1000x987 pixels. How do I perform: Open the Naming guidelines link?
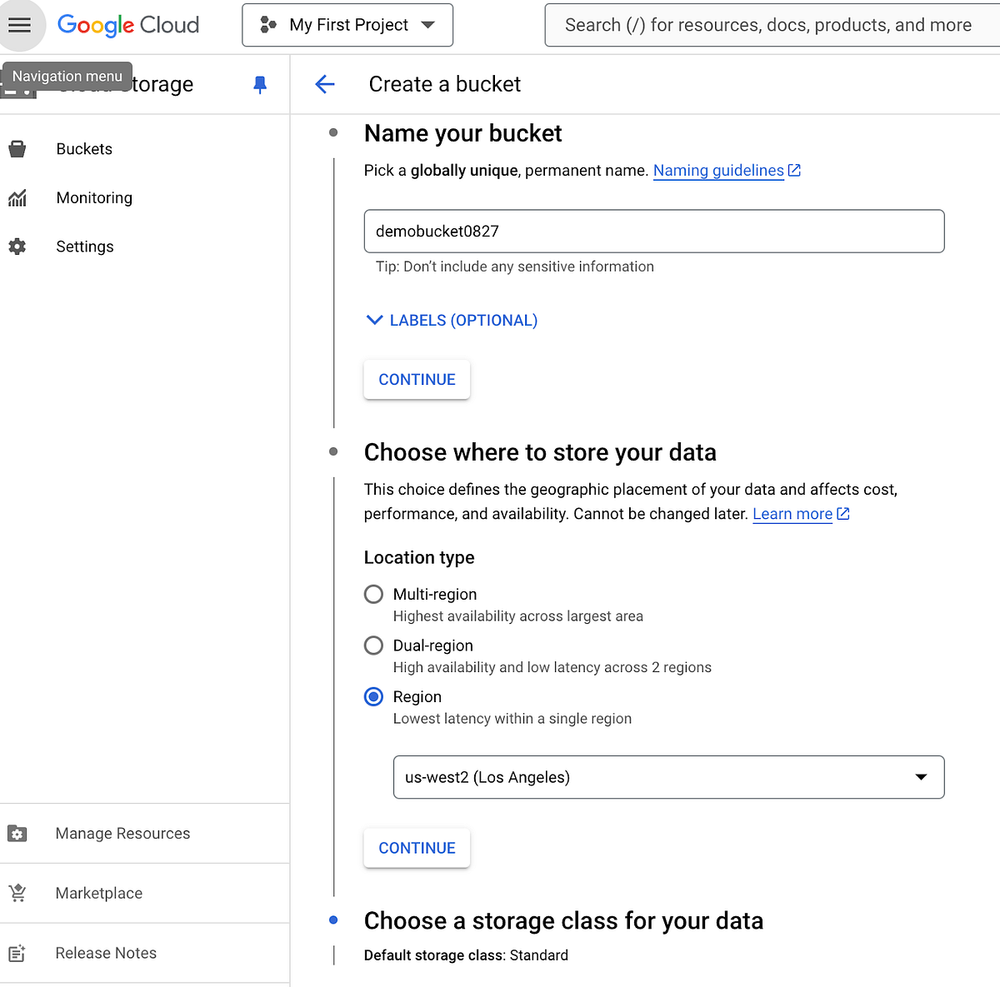[718, 170]
